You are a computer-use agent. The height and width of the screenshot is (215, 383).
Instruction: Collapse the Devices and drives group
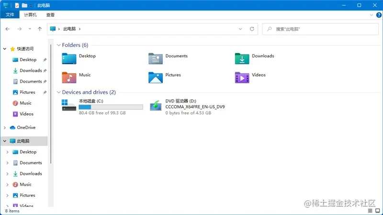click(58, 92)
